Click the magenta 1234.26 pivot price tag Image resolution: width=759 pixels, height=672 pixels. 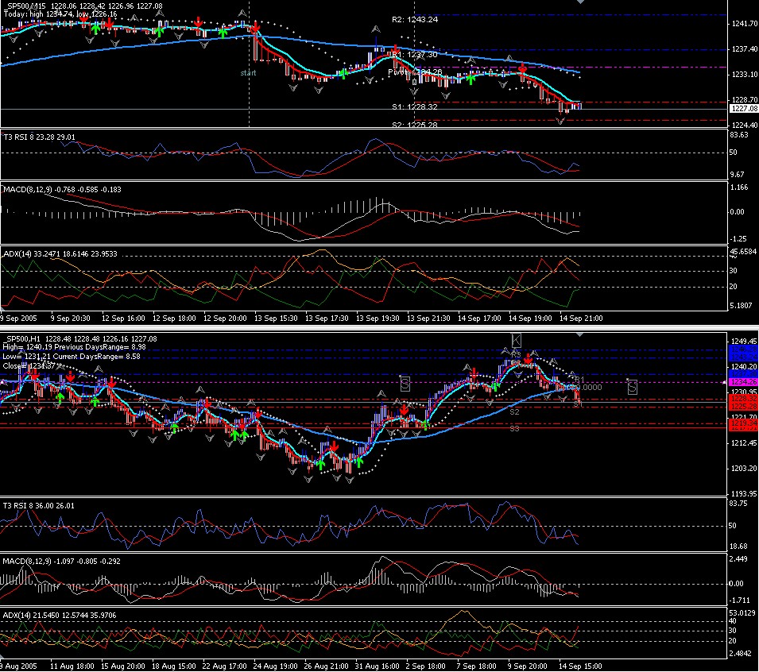coord(744,382)
